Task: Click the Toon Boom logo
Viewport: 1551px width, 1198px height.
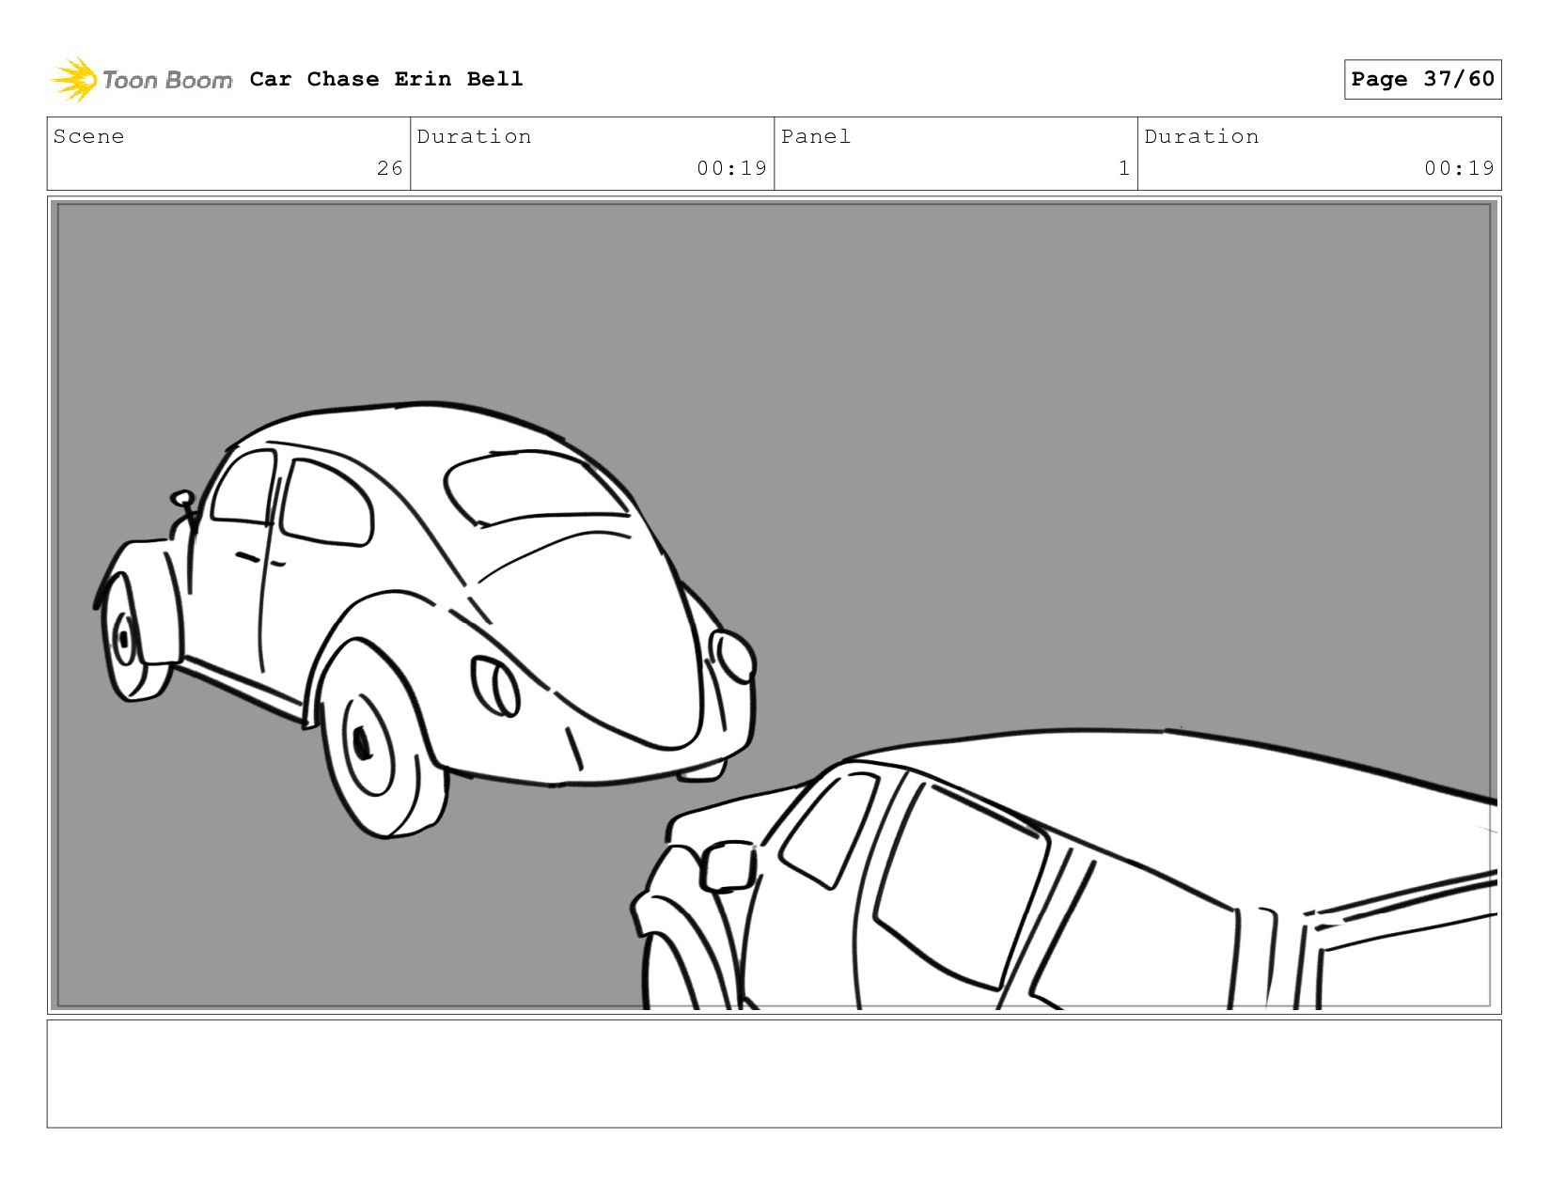Action: (x=141, y=79)
